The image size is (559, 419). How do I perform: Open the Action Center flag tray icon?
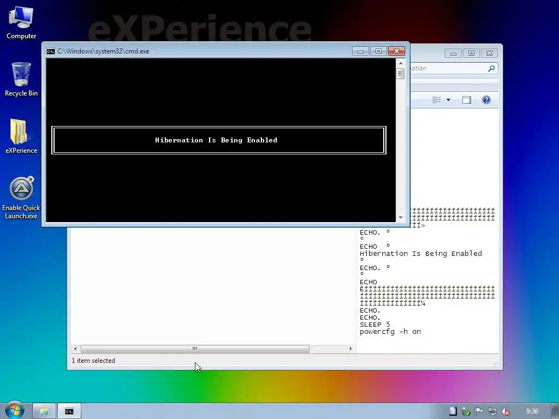click(479, 411)
